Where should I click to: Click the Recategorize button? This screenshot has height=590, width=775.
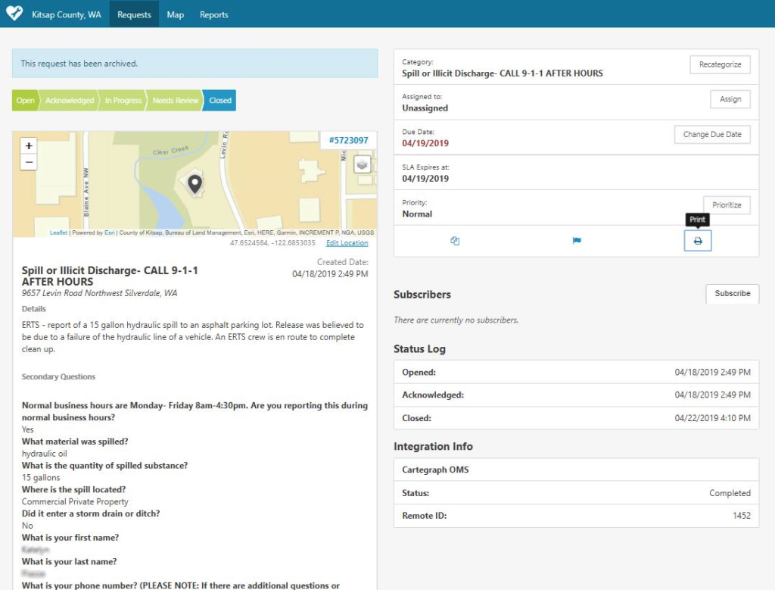coord(719,64)
